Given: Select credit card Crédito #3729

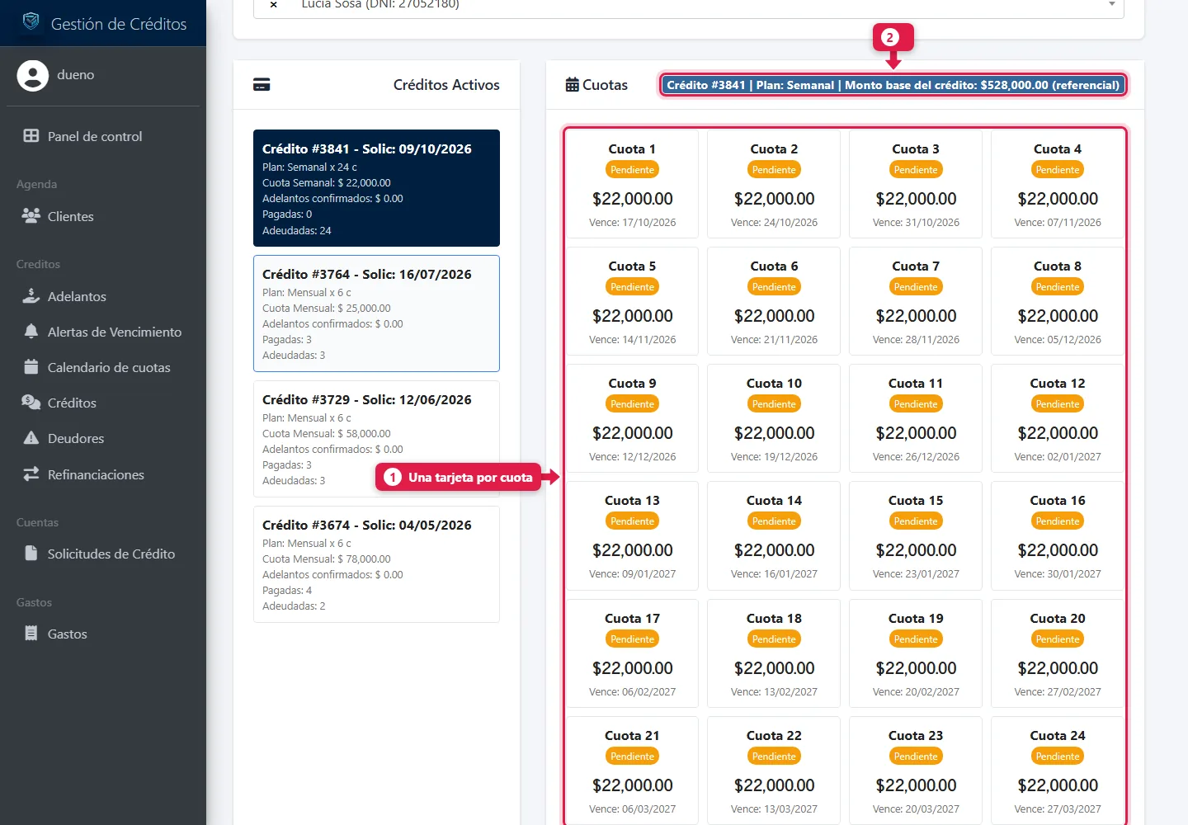Looking at the screenshot, I should click(x=376, y=439).
